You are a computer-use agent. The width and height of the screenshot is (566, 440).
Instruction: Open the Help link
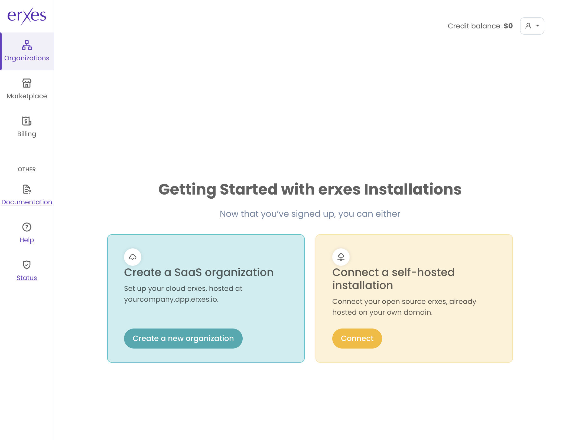(27, 240)
